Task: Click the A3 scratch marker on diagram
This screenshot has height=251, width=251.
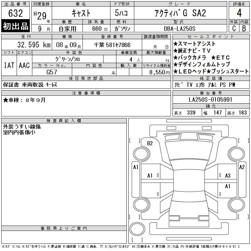Action: [x=228, y=176]
